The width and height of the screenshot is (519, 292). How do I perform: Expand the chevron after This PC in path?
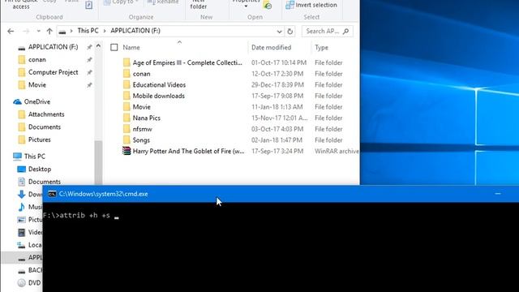pyautogui.click(x=105, y=31)
